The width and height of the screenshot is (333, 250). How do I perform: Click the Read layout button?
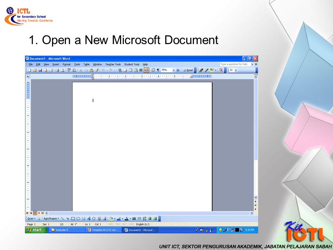tap(188, 70)
